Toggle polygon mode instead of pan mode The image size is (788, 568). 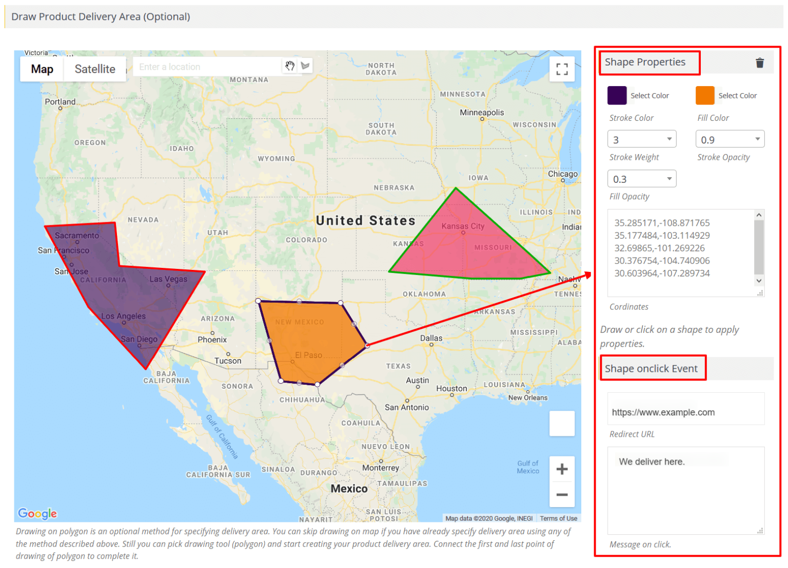(x=305, y=66)
